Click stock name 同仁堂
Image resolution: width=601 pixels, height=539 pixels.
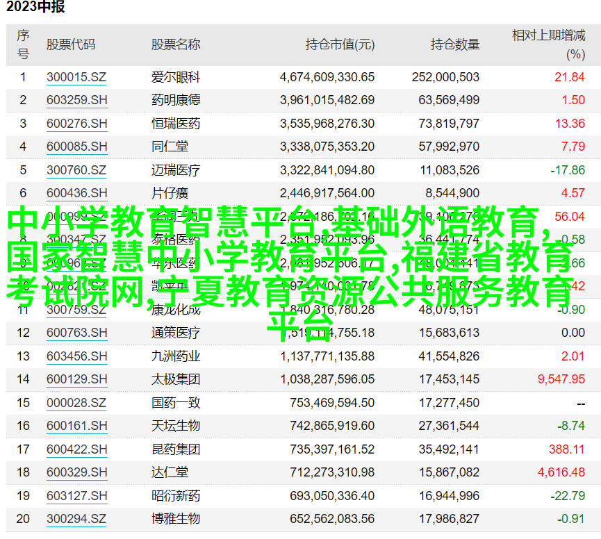pyautogui.click(x=170, y=147)
